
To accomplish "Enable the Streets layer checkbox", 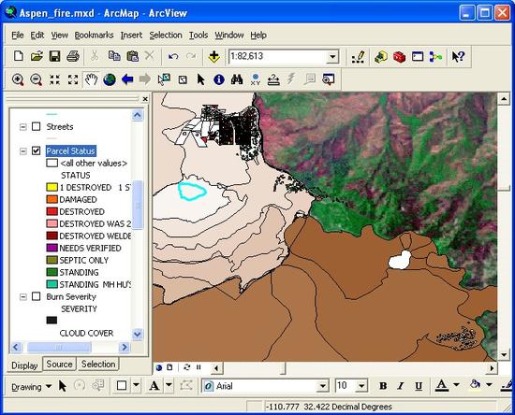I will pyautogui.click(x=37, y=126).
